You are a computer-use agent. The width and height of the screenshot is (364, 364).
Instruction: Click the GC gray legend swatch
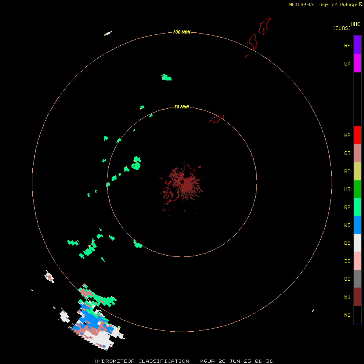click(357, 279)
